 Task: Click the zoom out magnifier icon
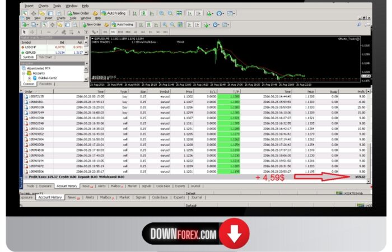click(171, 13)
